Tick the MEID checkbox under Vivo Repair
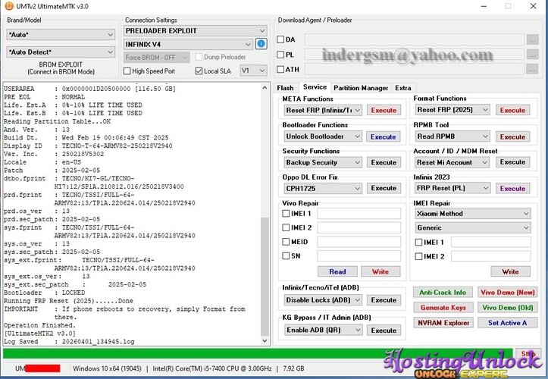Image resolution: width=548 pixels, height=379 pixels. point(287,242)
